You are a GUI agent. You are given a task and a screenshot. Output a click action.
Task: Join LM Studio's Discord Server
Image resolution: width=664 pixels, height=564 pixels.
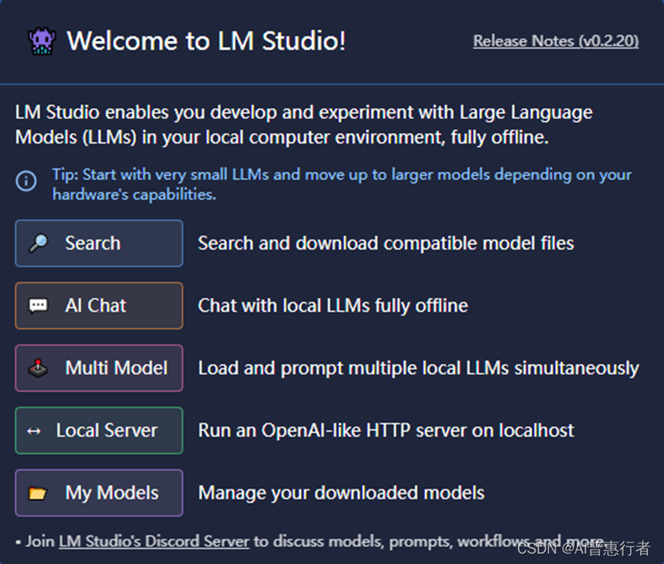point(153,540)
